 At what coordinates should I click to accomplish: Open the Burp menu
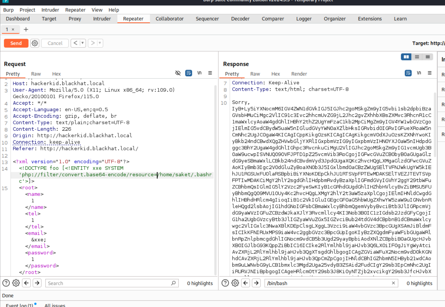8,10
